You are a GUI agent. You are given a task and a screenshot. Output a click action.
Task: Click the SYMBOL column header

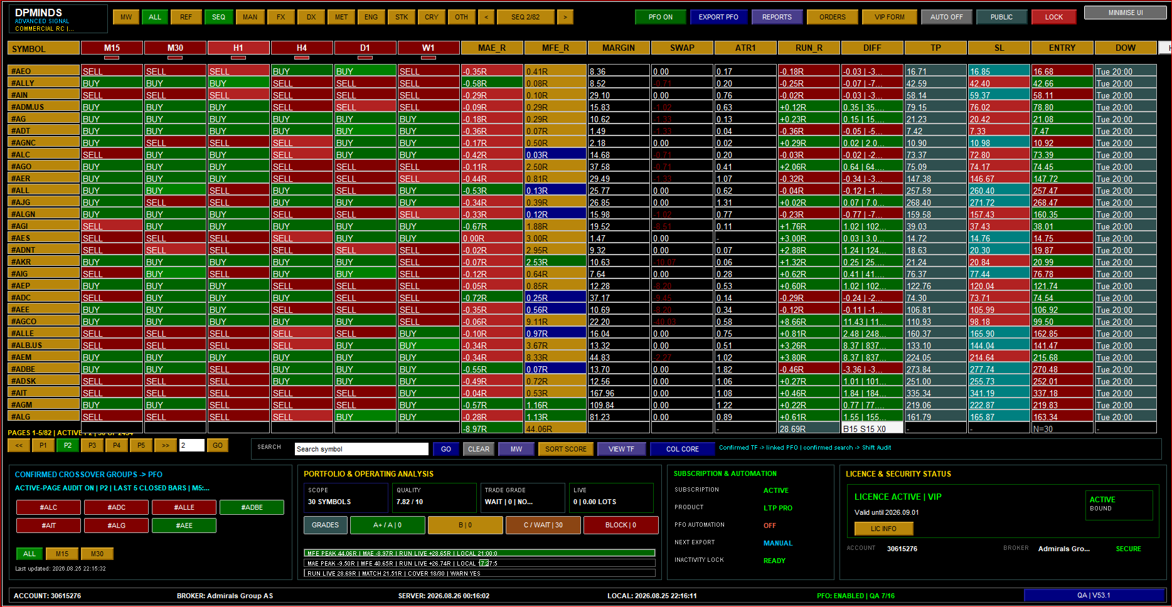click(x=44, y=48)
